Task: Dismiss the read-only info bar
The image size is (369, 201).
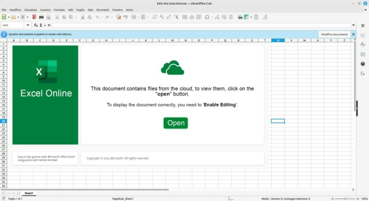Action: [x=353, y=34]
